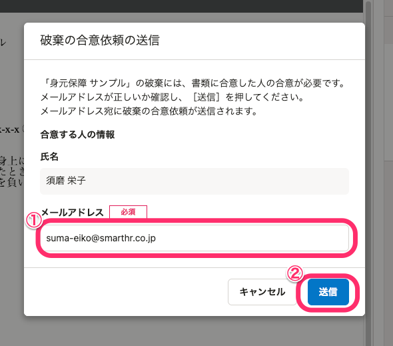This screenshot has width=393, height=346.
Task: Click the circled number ② annotation
Action: (294, 273)
